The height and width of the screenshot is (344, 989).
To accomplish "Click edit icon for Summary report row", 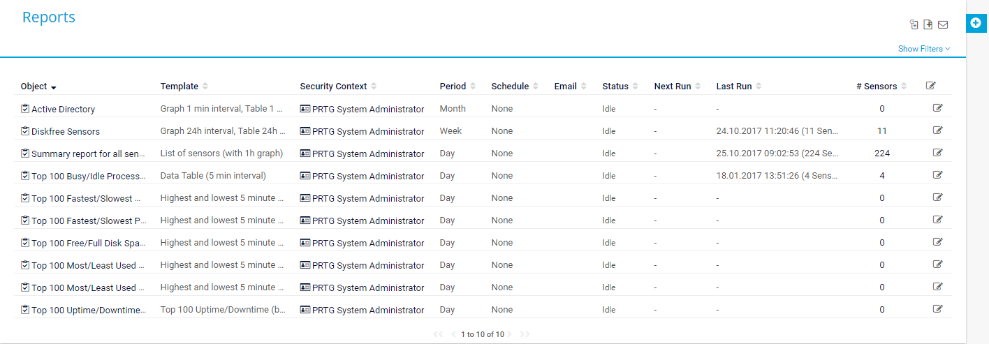I will click(938, 153).
